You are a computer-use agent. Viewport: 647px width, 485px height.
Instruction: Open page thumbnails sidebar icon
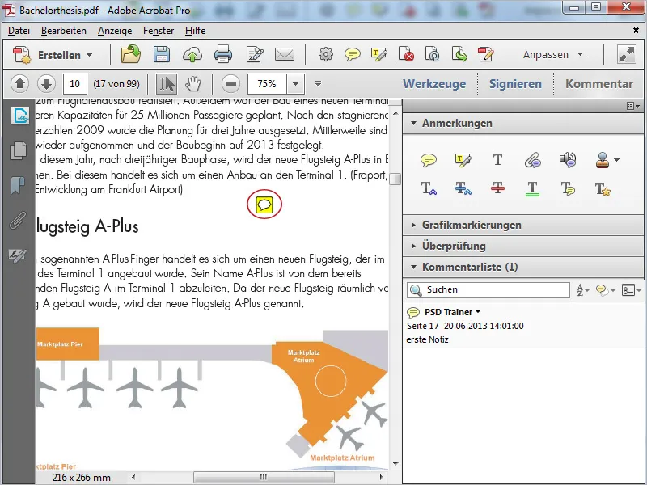[18, 150]
